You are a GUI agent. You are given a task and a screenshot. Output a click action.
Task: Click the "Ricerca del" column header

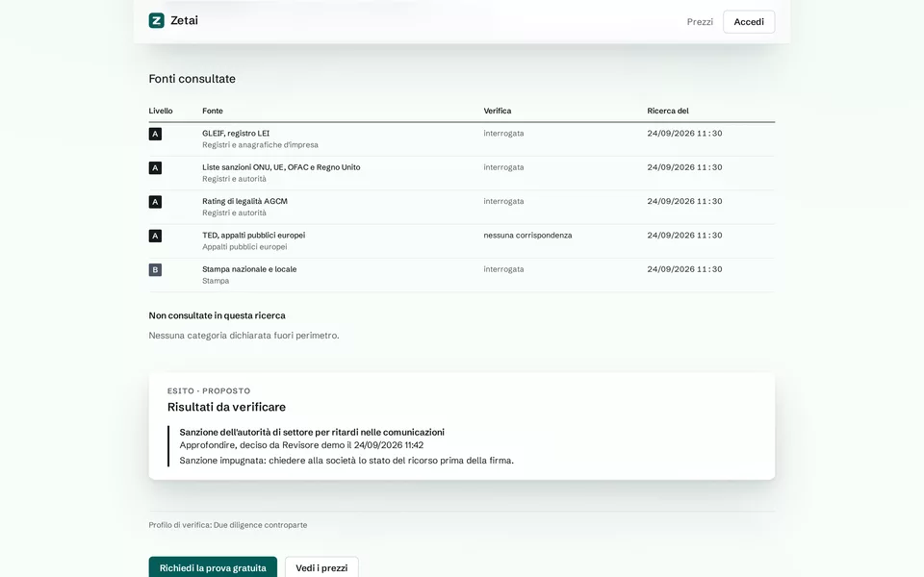(x=668, y=111)
